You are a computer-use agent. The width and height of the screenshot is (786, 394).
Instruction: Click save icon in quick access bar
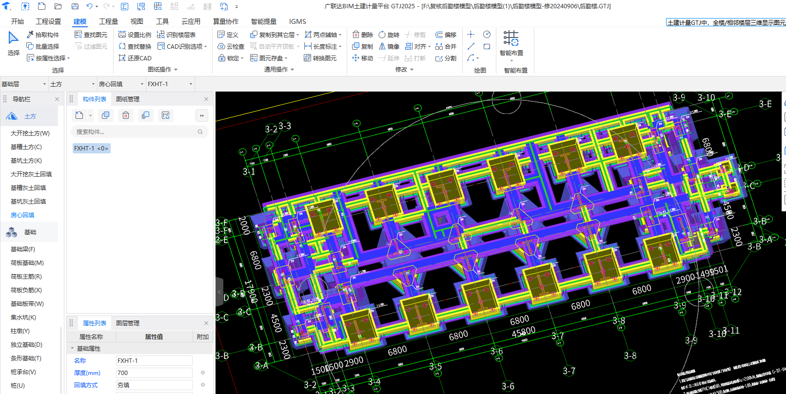75,6
